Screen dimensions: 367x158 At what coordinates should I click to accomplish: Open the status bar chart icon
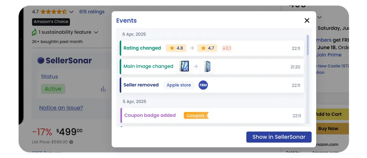coord(103,89)
